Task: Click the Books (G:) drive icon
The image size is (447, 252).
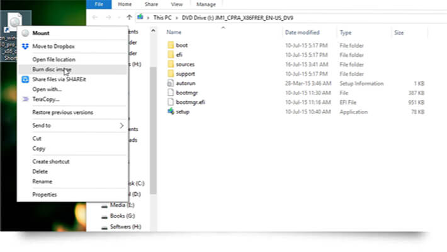Action: point(105,217)
